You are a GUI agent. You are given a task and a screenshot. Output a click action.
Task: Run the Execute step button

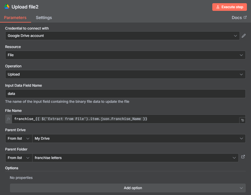coord(229,7)
